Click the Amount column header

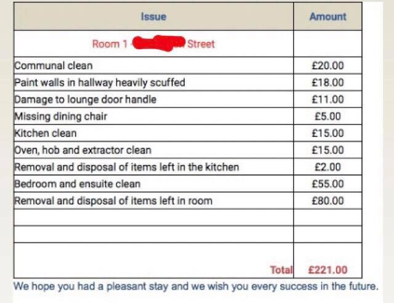tap(328, 17)
